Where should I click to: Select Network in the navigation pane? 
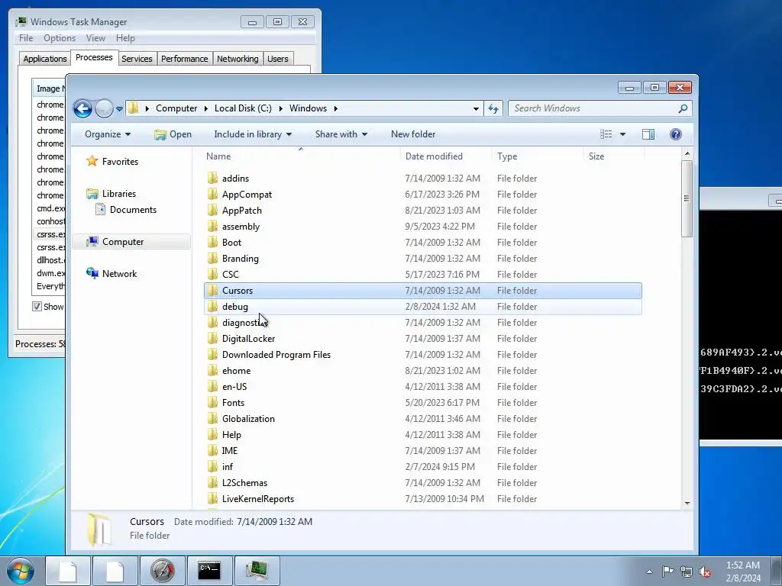click(119, 274)
